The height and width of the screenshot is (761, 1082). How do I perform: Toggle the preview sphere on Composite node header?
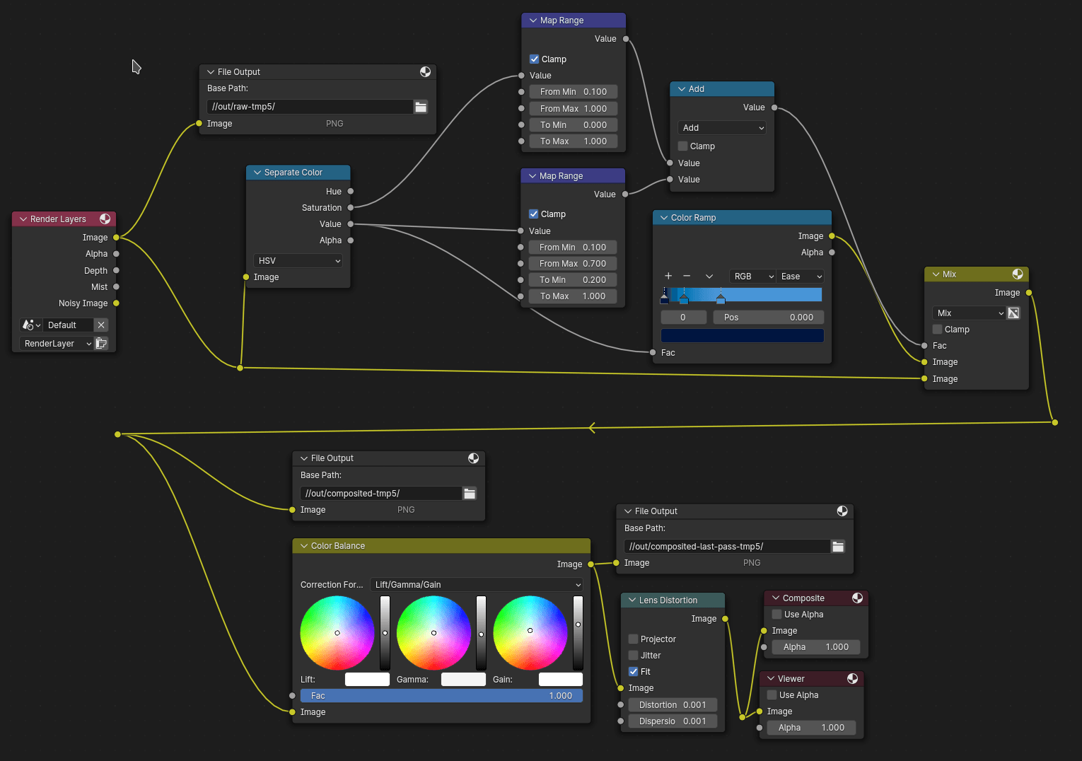pos(858,598)
